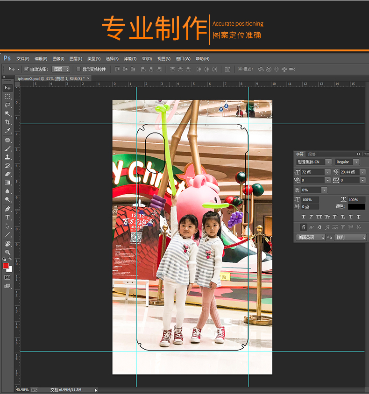Enable the 显示变换控件 checkbox
This screenshot has height=394, width=369.
pyautogui.click(x=78, y=69)
